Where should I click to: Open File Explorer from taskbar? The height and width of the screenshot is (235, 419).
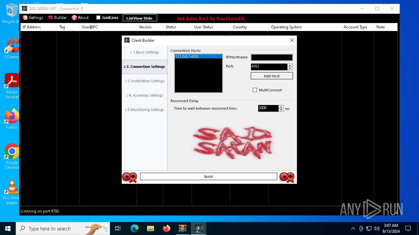pos(151,228)
